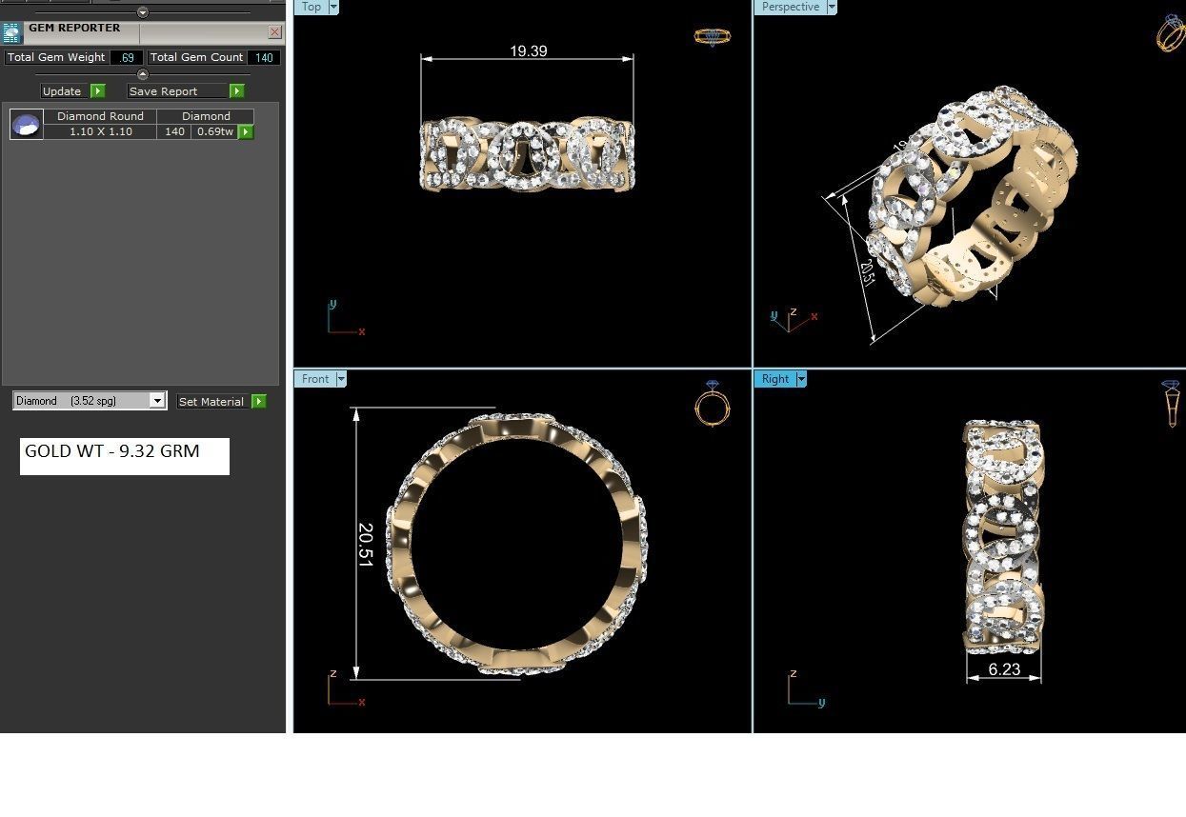Click the 6.23 dimension in Right view
1186x817 pixels.
pyautogui.click(x=1004, y=669)
